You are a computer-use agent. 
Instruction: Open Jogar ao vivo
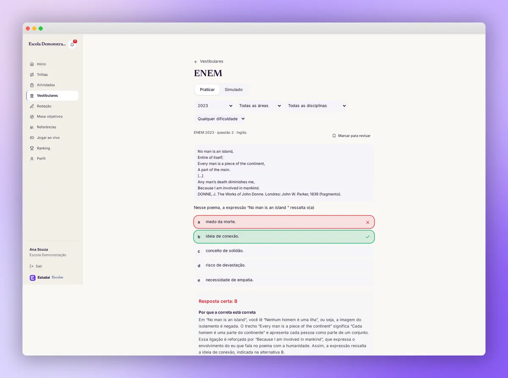pos(52,138)
